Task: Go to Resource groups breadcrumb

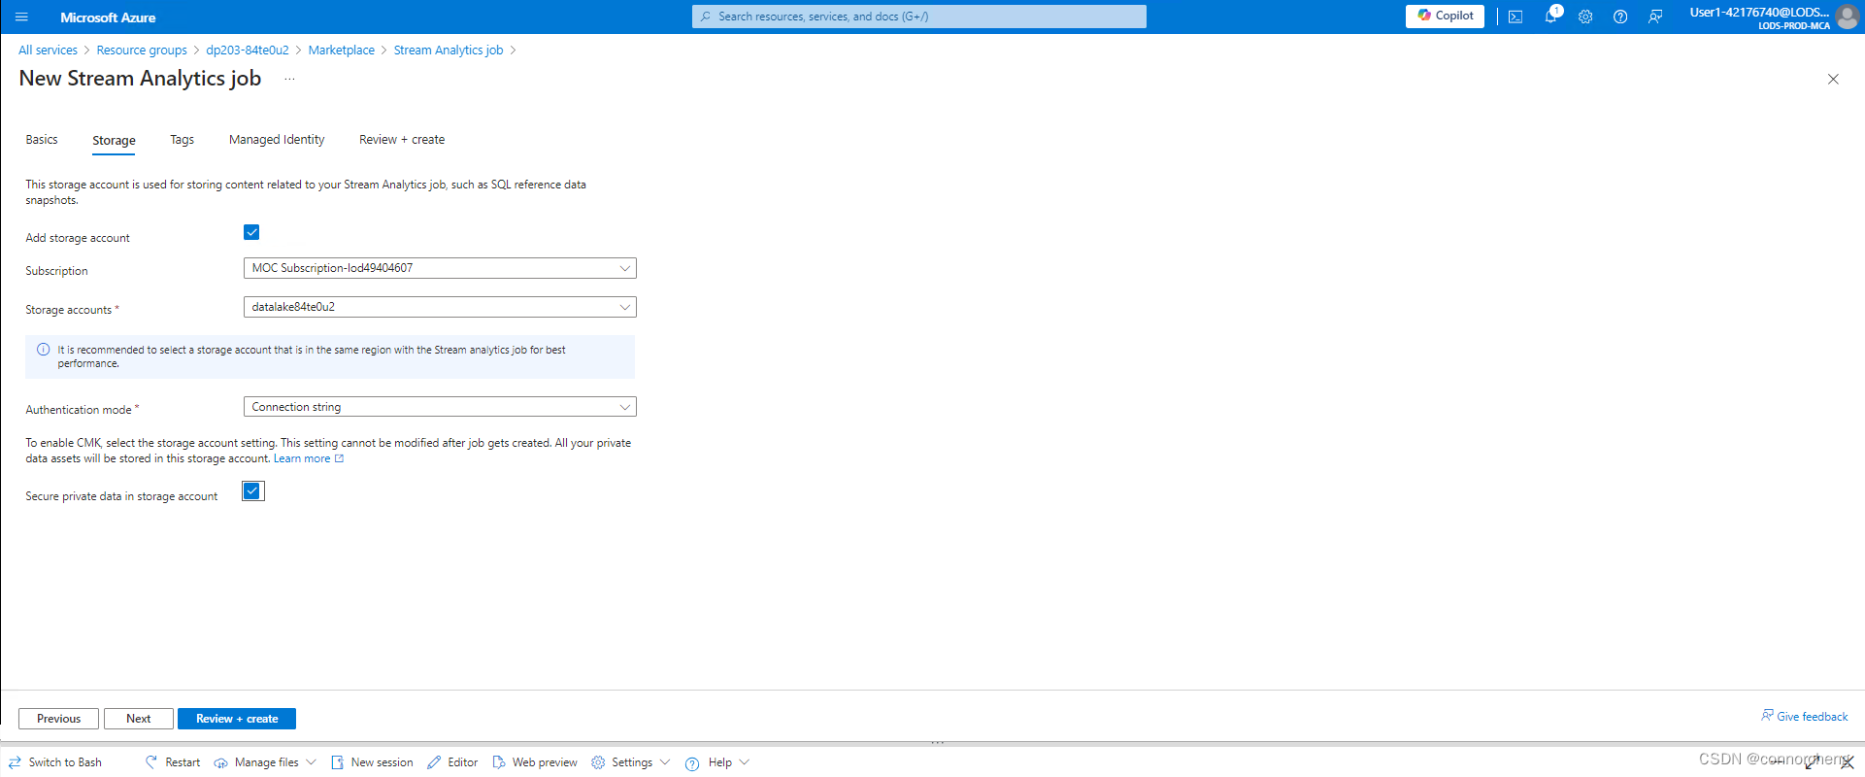Action: tap(142, 51)
